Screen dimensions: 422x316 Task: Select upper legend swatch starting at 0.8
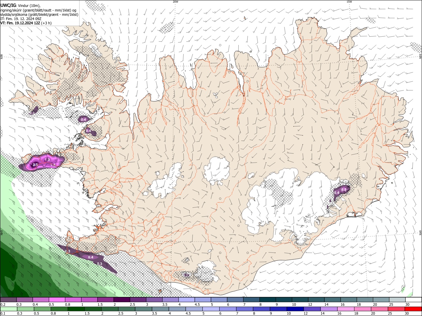73,300
